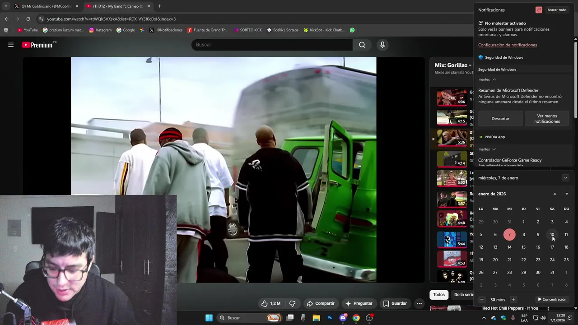Open Configuración de notificaciones link

508,45
